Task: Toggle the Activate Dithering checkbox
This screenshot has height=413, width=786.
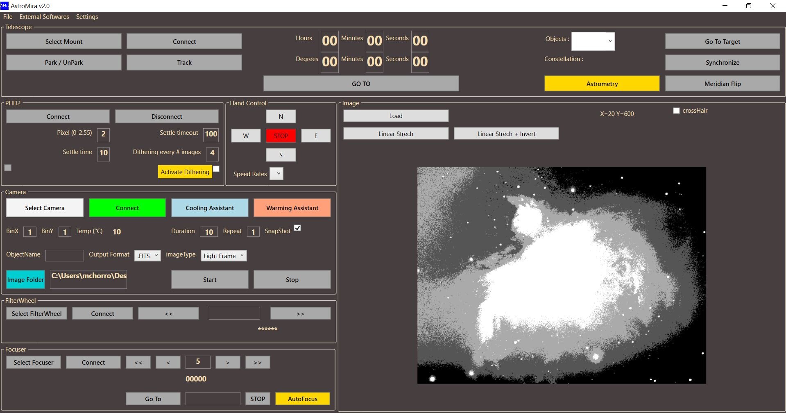Action: click(x=216, y=169)
